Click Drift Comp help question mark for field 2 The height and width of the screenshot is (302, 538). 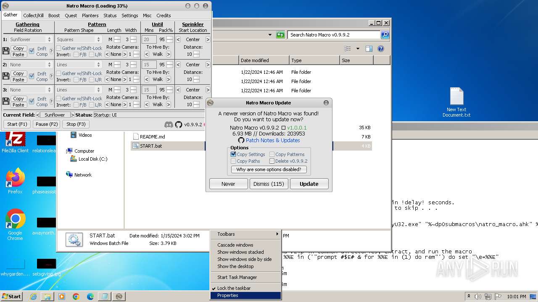click(x=51, y=76)
